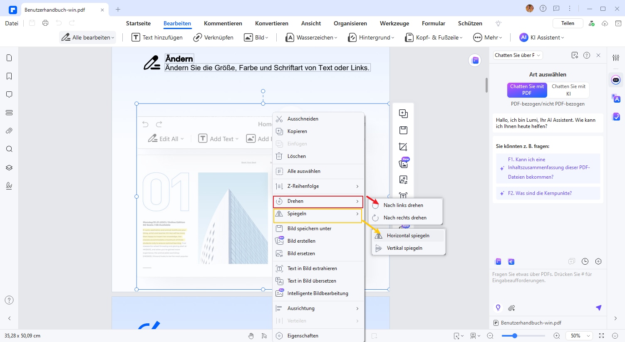Open the comments panel in left sidebar

(9, 94)
